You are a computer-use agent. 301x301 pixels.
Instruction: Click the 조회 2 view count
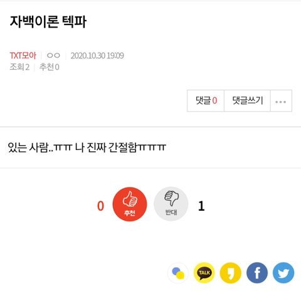coord(19,67)
